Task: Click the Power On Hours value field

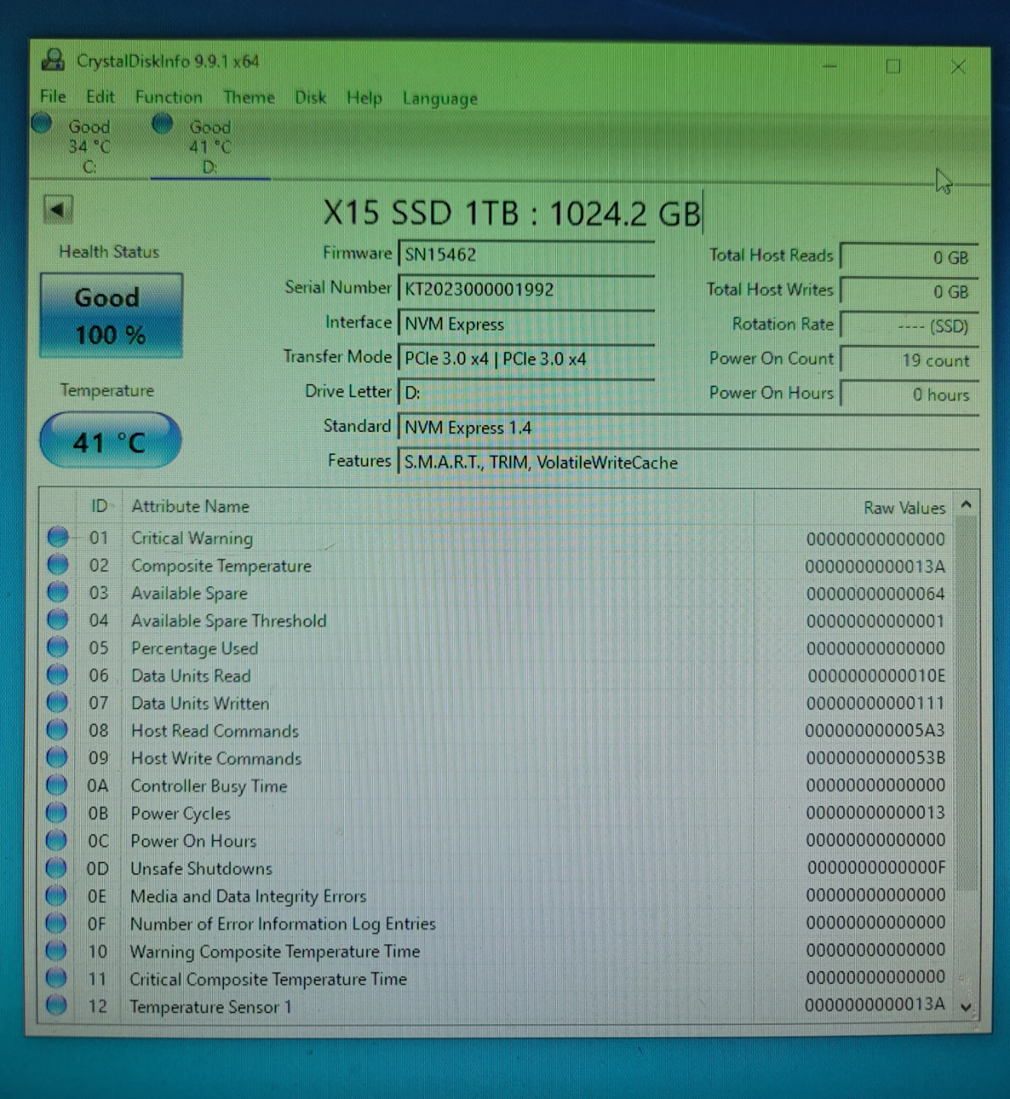Action: [x=909, y=395]
